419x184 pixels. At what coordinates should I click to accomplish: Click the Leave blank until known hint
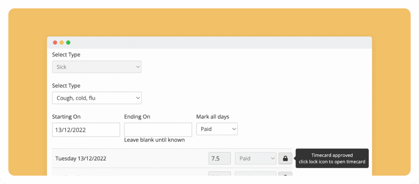154,140
